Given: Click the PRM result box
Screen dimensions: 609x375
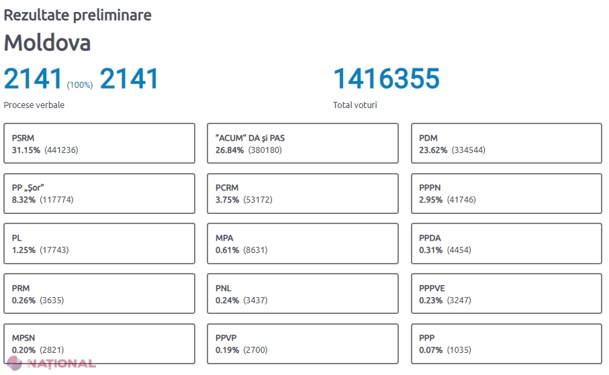Looking at the screenshot, I should (99, 294).
